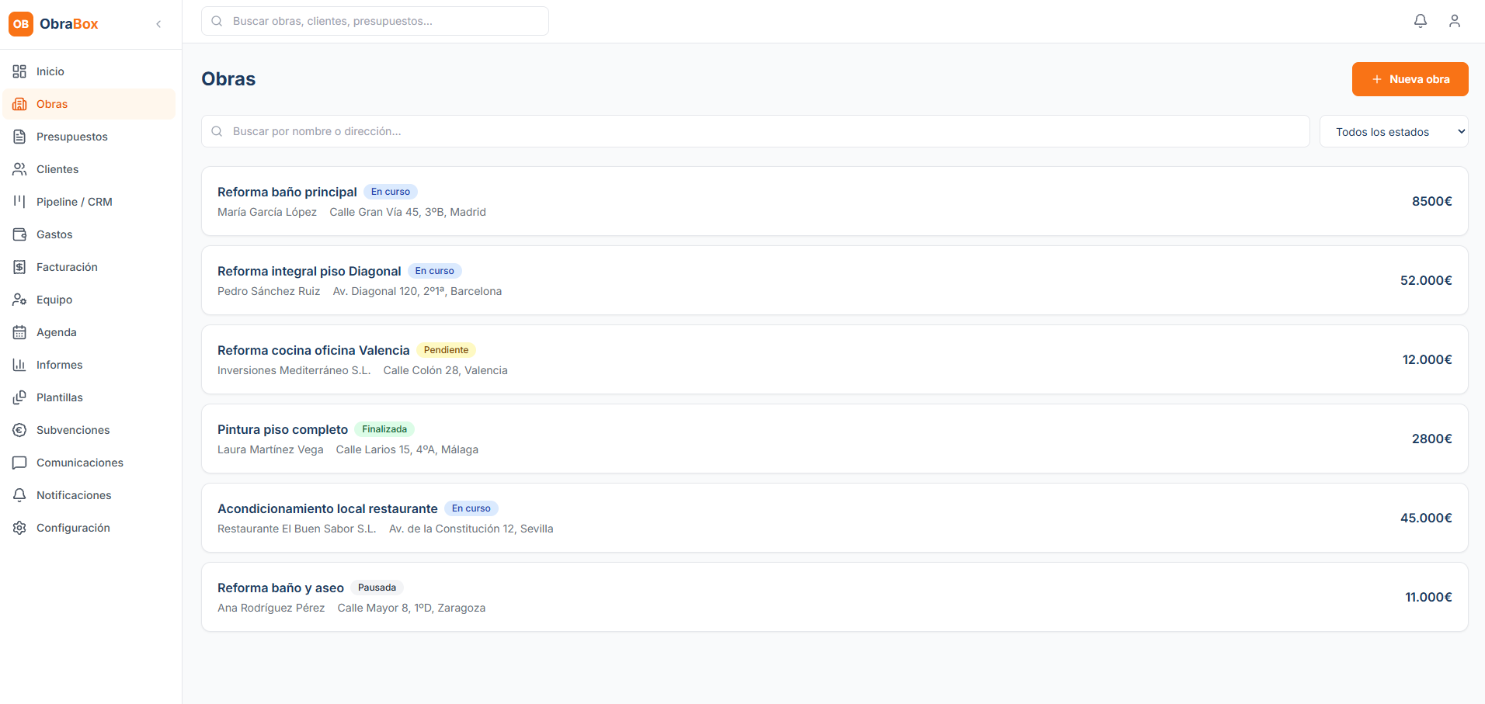Click the Plantillas copy icon
The height and width of the screenshot is (704, 1485).
pyautogui.click(x=19, y=397)
